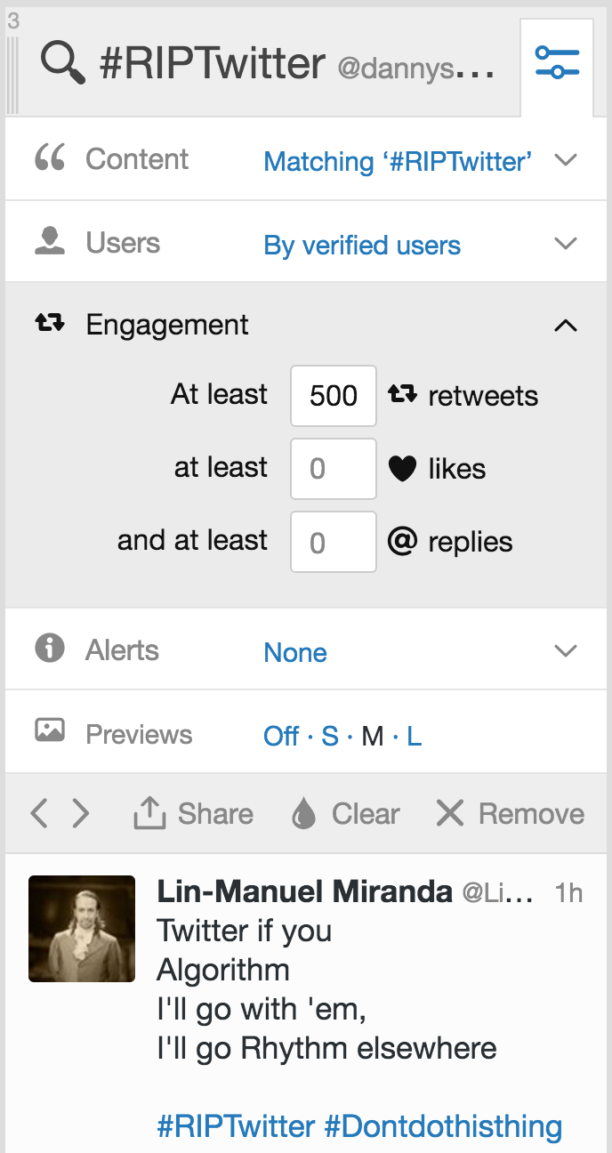Select large (L) preview size
Screen dimensions: 612x1153
point(414,736)
